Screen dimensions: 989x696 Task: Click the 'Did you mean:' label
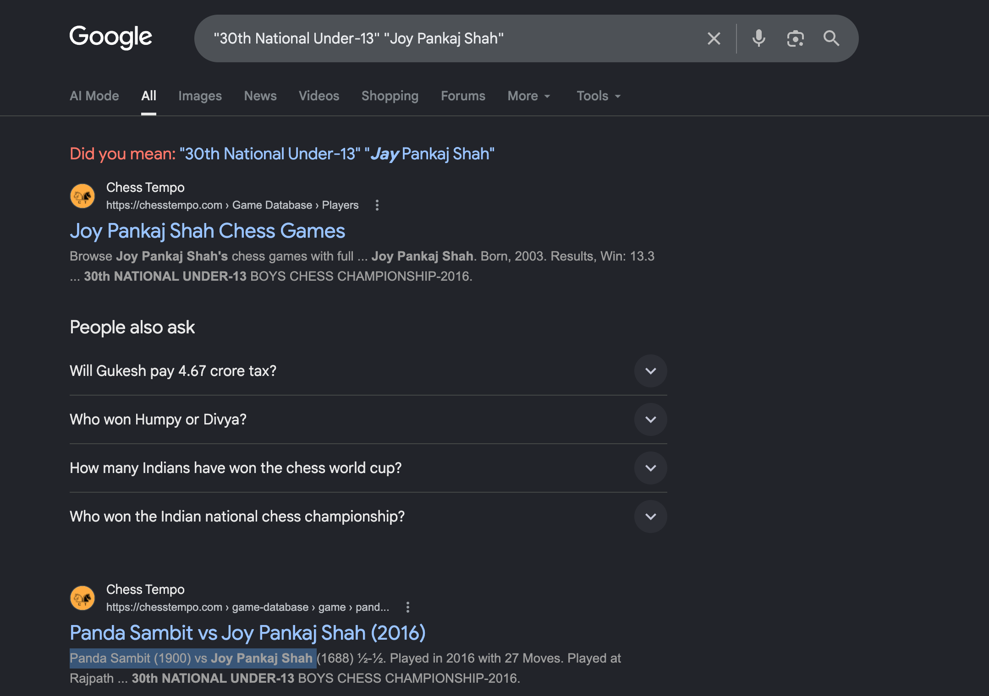(x=123, y=154)
